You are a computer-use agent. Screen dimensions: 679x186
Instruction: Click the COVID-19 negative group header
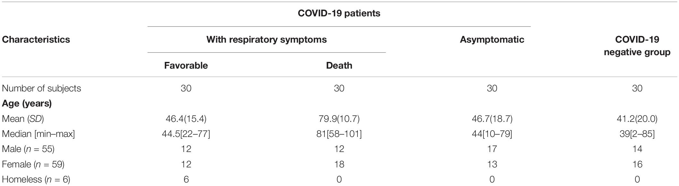coord(637,46)
